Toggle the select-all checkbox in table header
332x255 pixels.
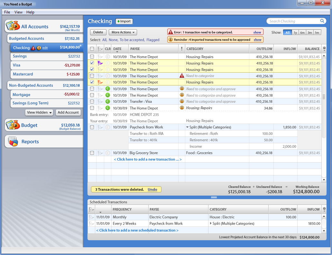92,49
